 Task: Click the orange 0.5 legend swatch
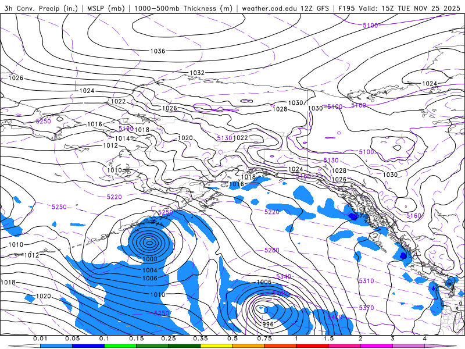(249, 346)
